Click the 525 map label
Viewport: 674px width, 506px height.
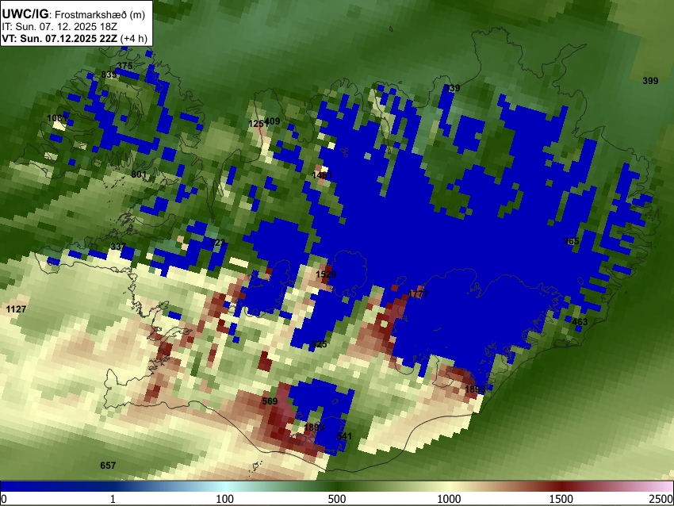click(319, 344)
